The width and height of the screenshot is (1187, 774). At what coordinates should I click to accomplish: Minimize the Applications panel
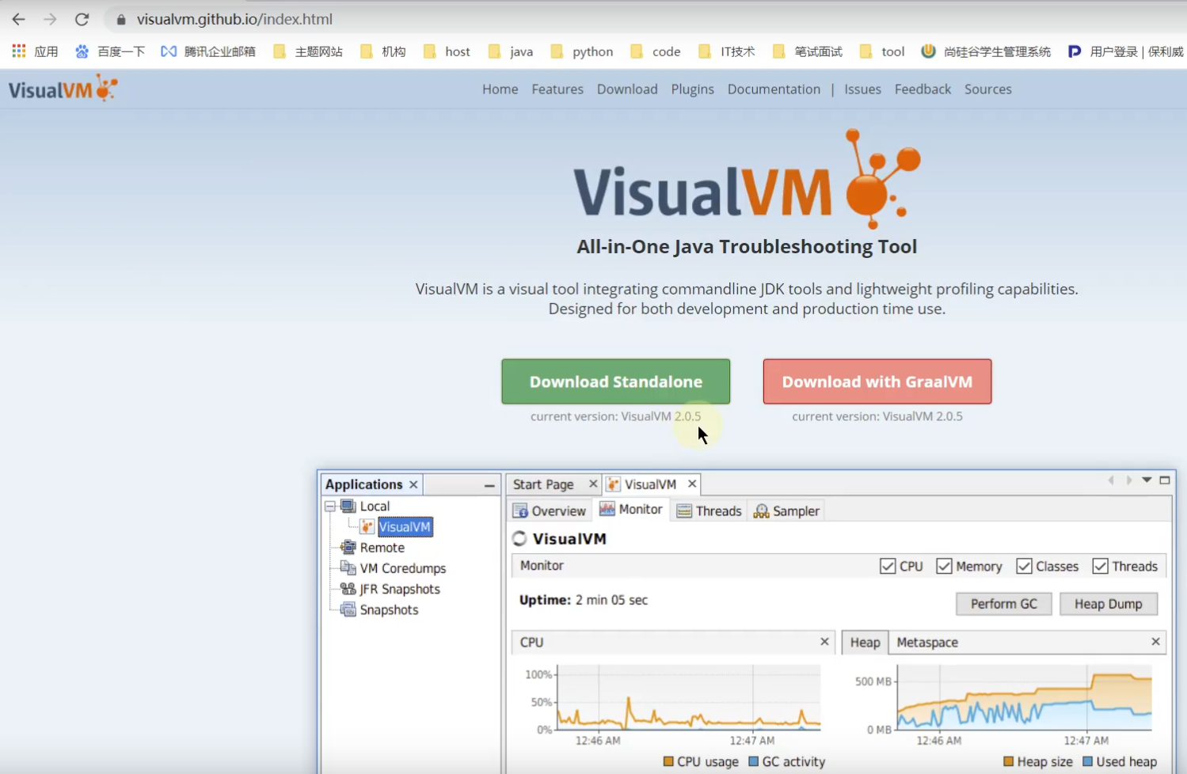[x=489, y=485]
